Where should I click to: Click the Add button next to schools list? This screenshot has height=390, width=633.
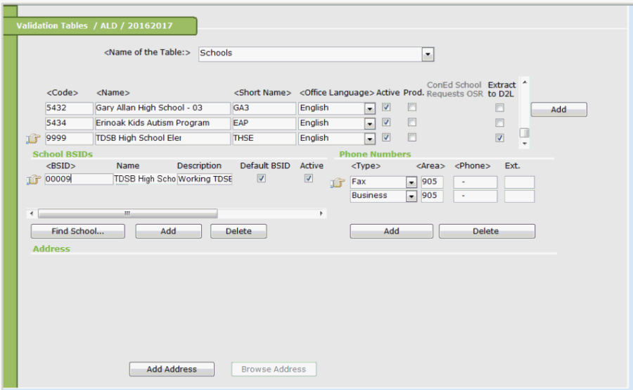click(558, 110)
